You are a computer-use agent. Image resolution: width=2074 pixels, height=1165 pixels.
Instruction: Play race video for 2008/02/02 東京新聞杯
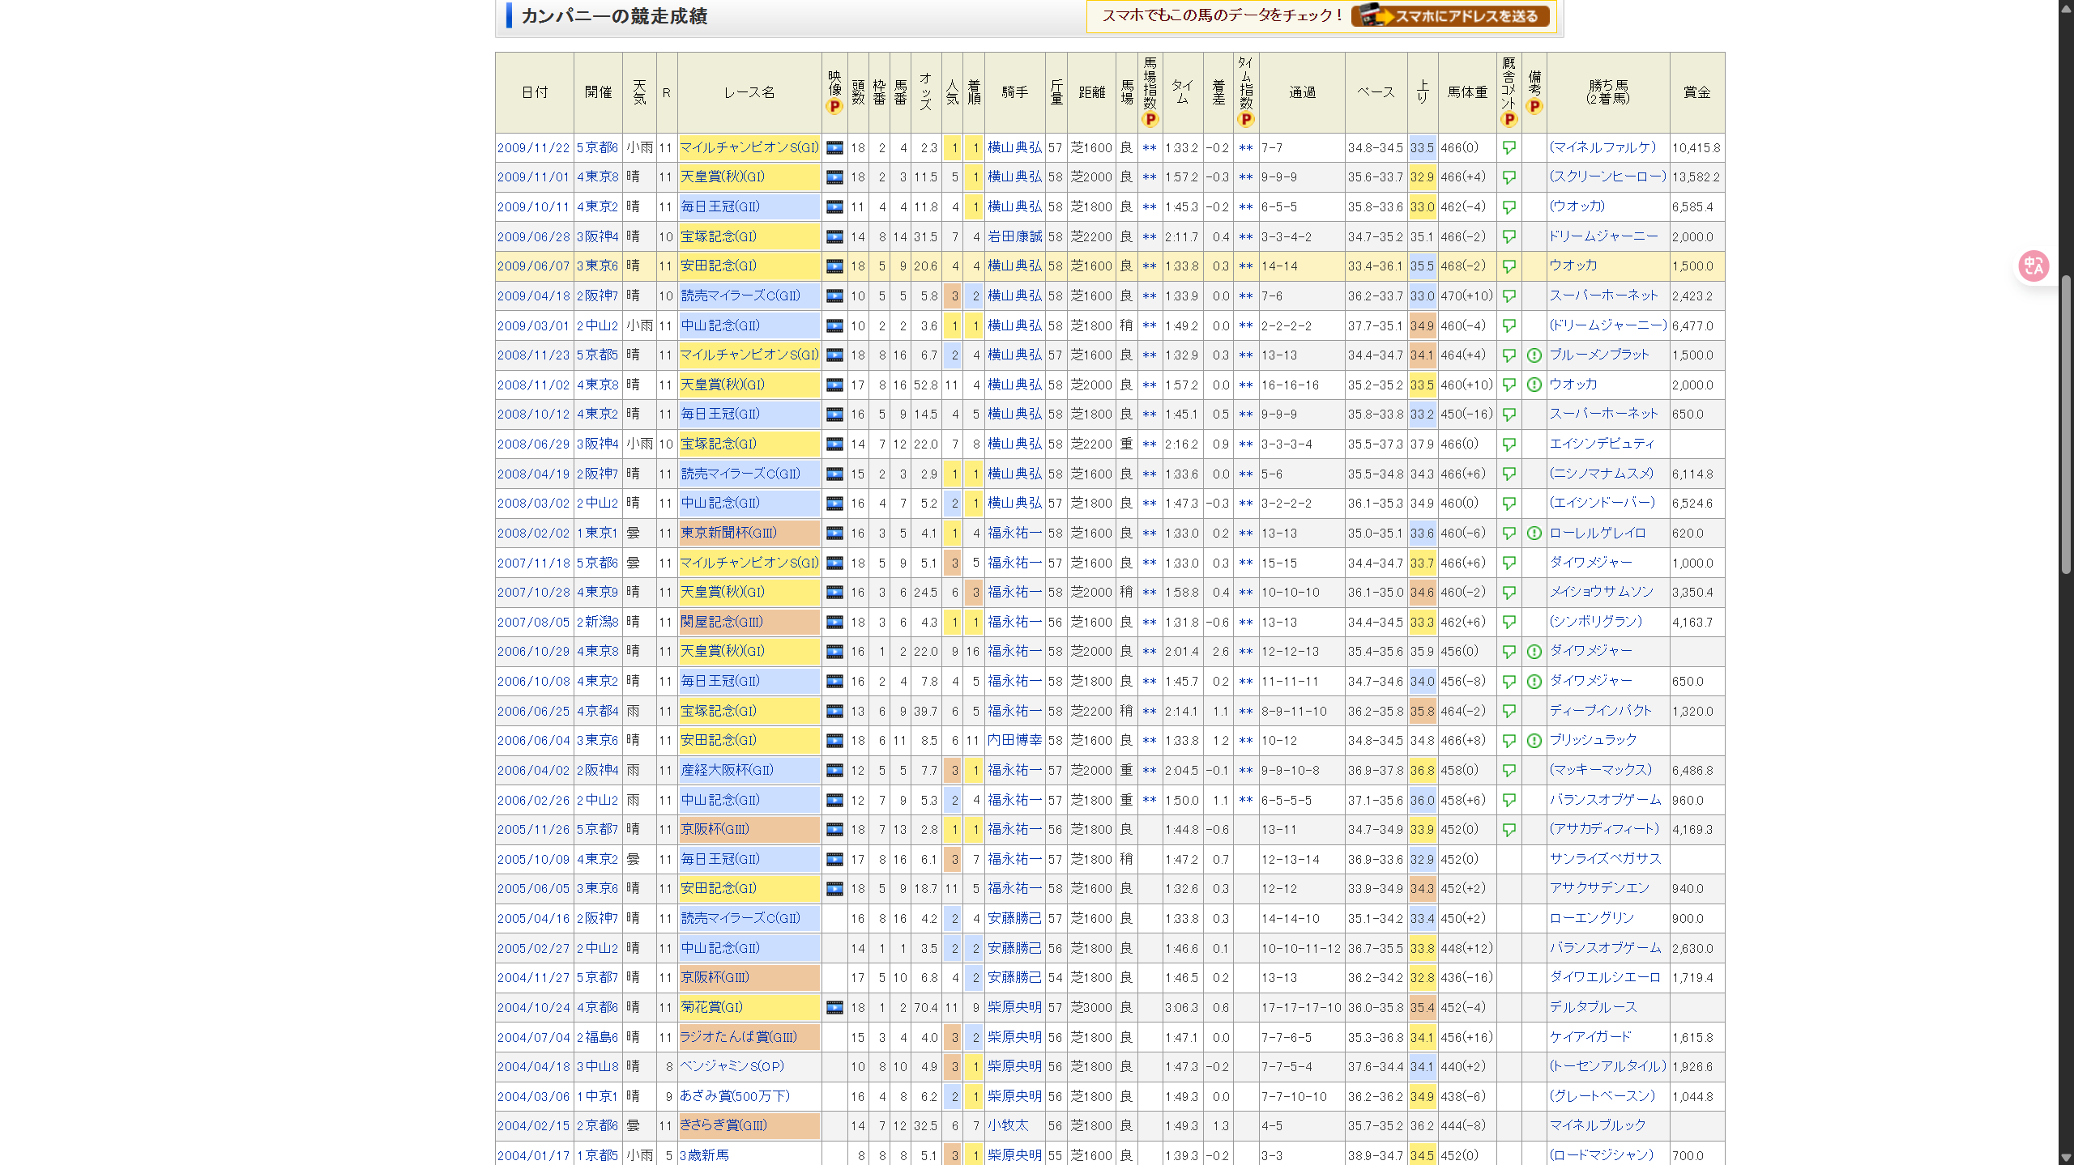834,534
